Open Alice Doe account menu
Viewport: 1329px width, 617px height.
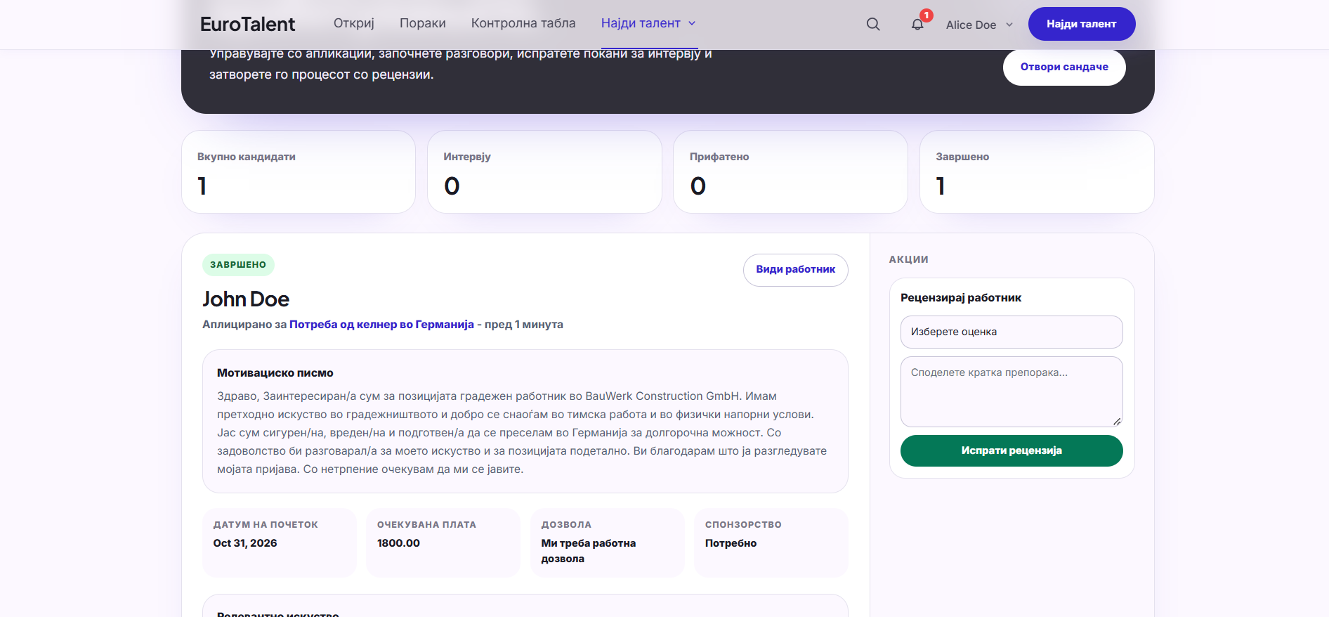(x=979, y=25)
